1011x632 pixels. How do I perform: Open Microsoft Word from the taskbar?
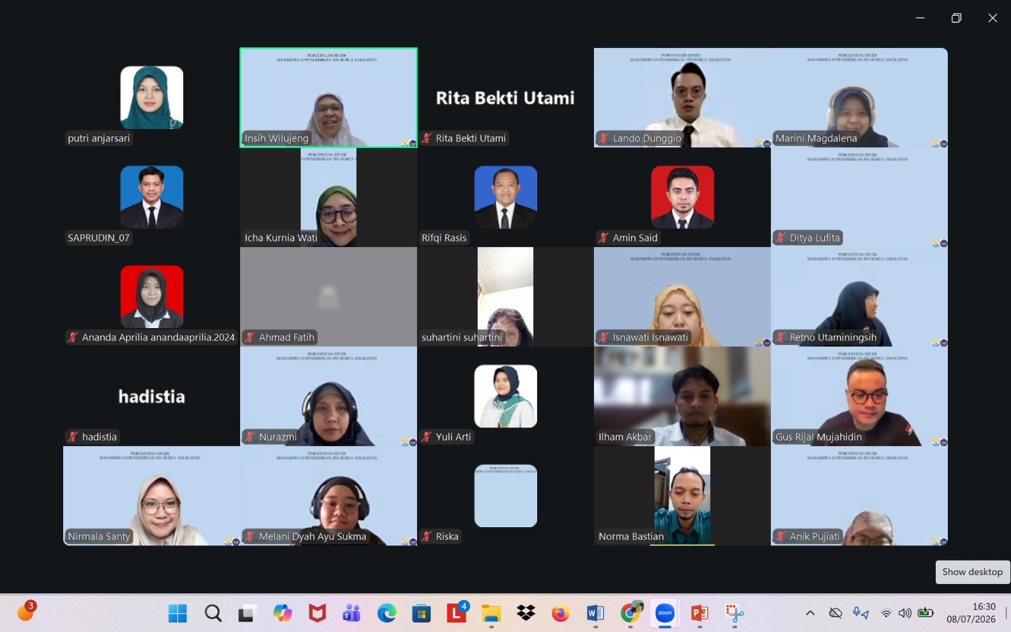595,613
